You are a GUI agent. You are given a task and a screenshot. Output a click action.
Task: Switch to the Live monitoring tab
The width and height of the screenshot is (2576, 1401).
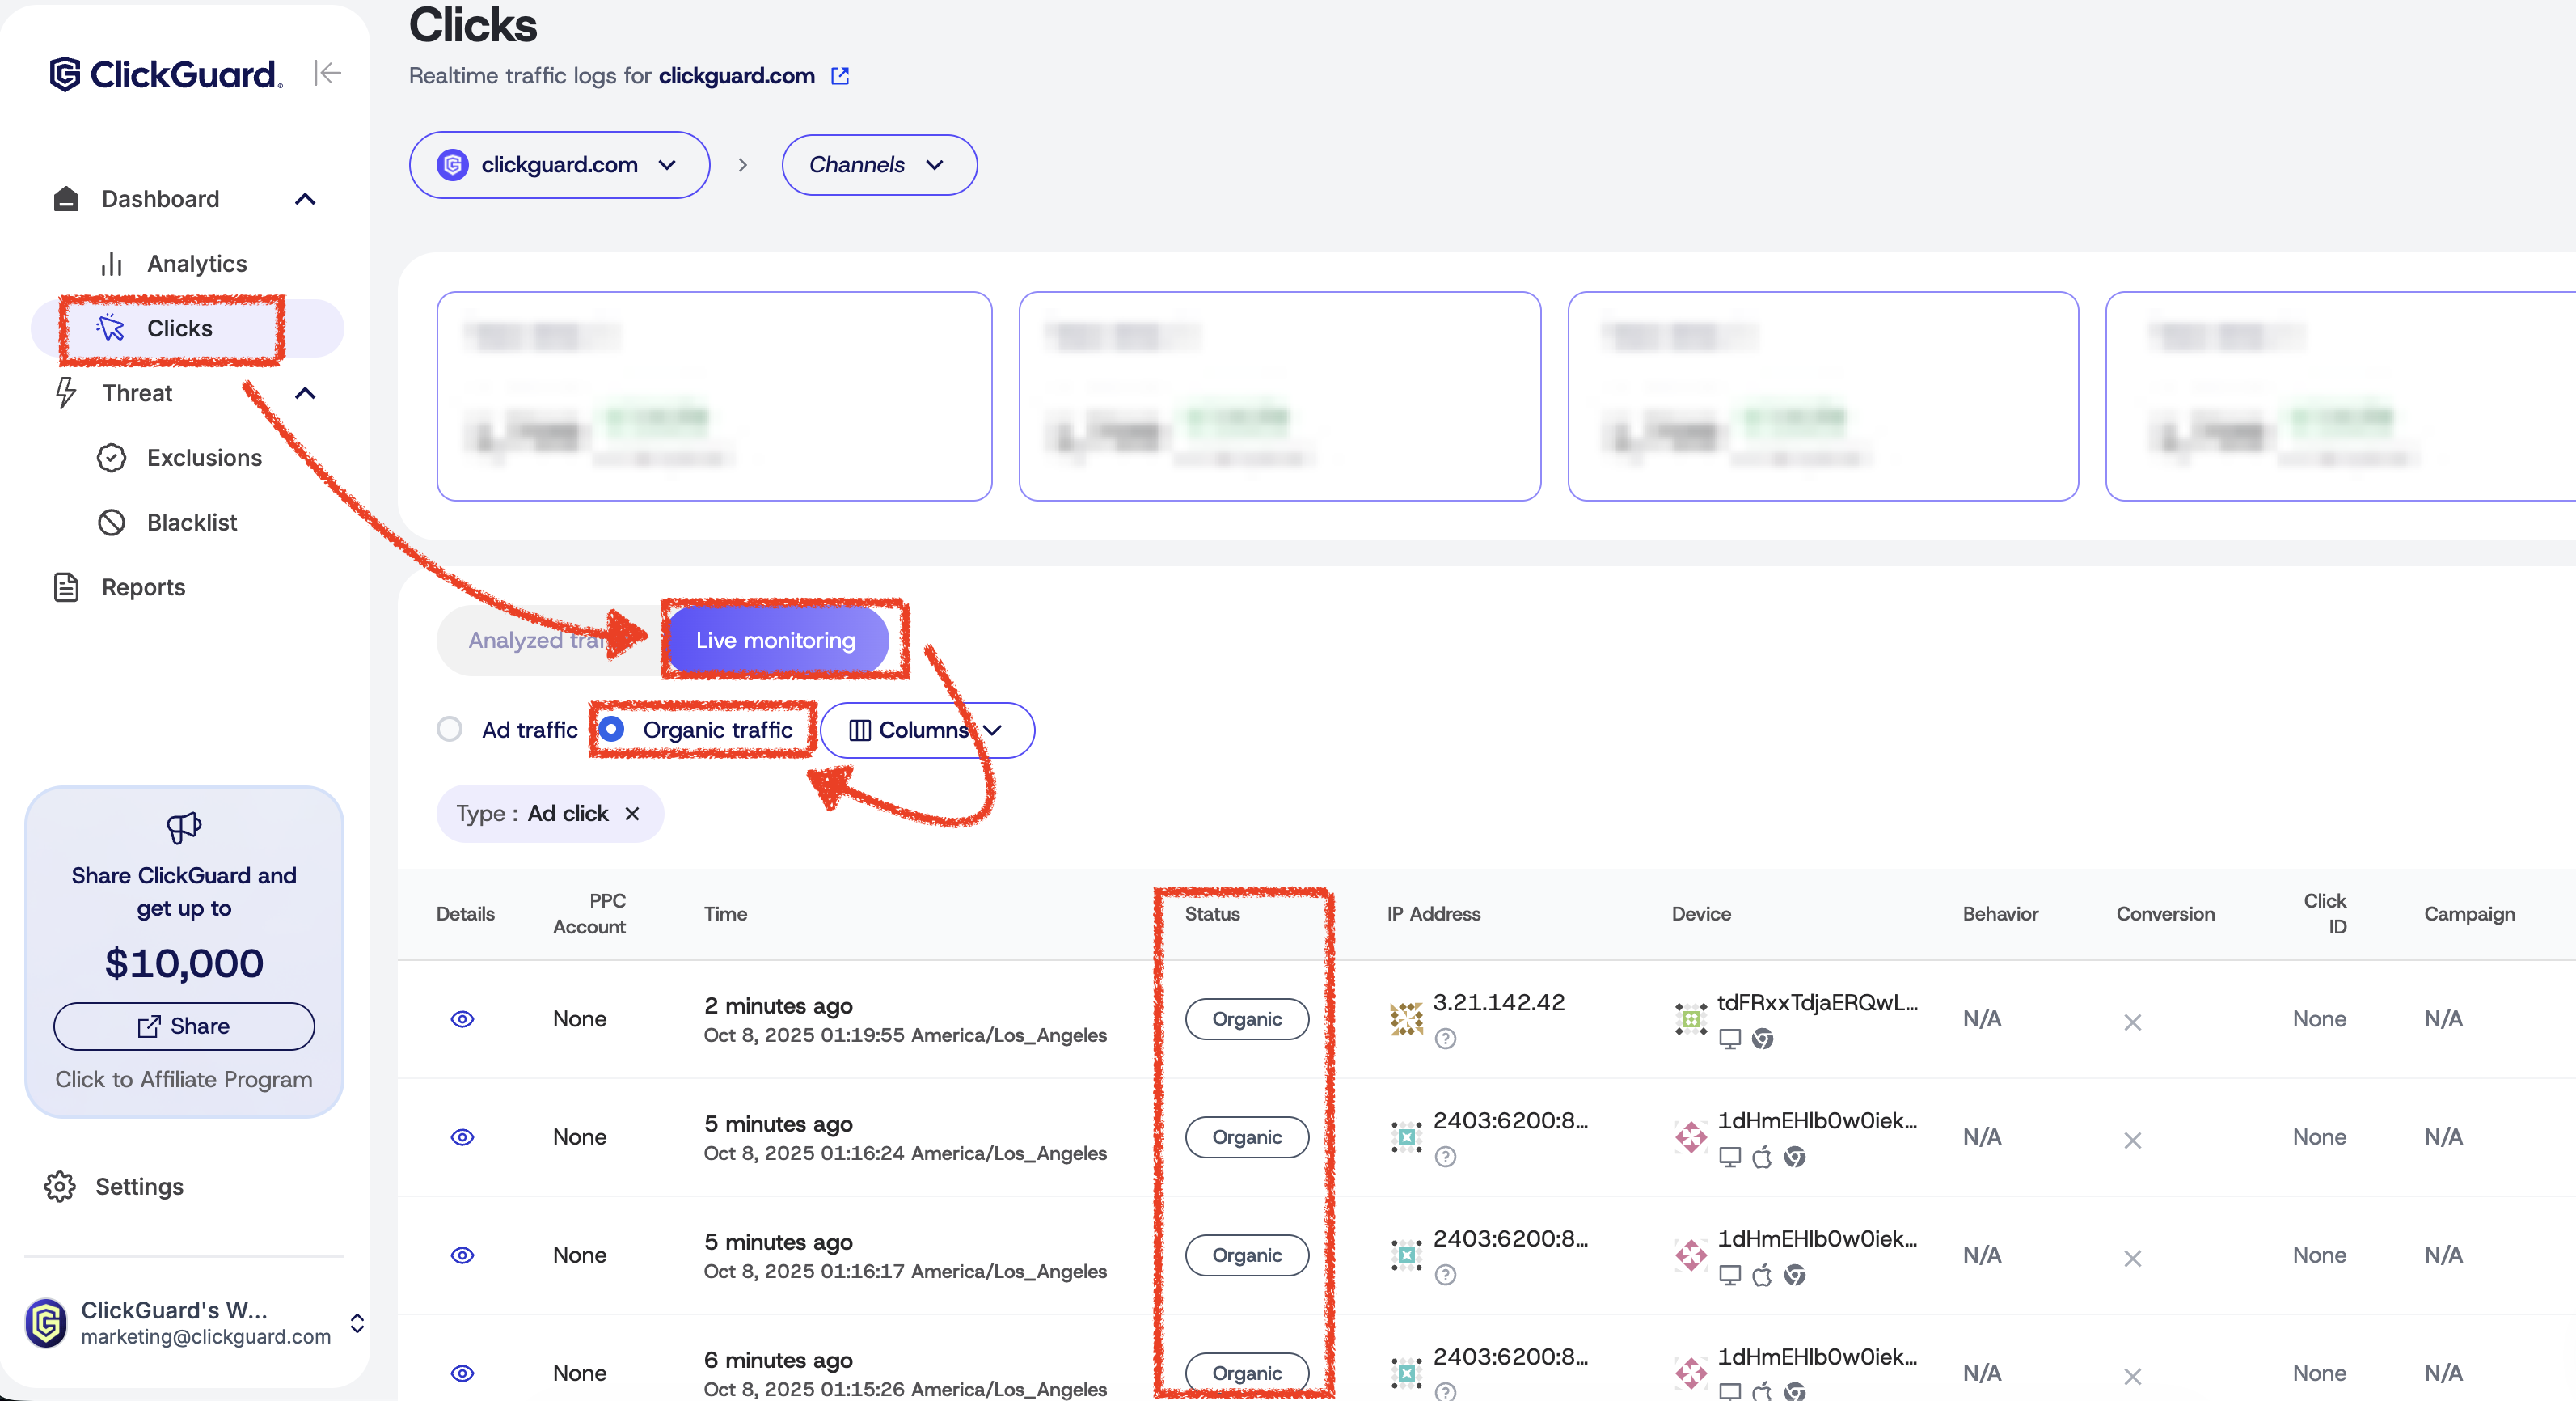(776, 641)
